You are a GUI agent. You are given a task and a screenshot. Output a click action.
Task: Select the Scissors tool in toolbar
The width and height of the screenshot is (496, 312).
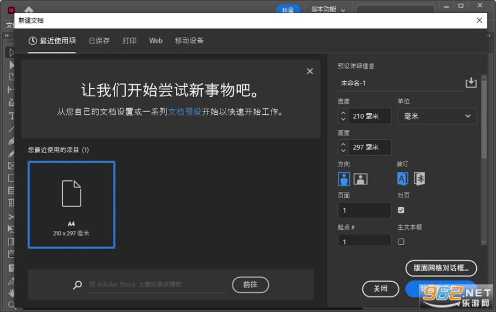[x=12, y=216]
